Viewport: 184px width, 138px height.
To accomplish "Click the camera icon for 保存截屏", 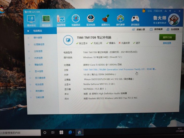I will [151, 29].
